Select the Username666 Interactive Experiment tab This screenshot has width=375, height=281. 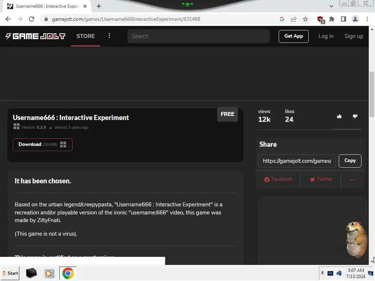point(47,6)
